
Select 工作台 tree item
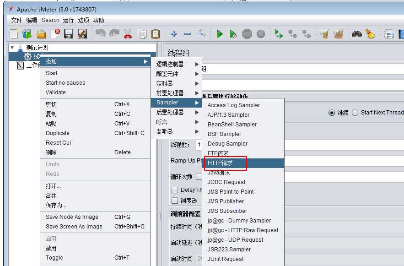click(x=28, y=65)
